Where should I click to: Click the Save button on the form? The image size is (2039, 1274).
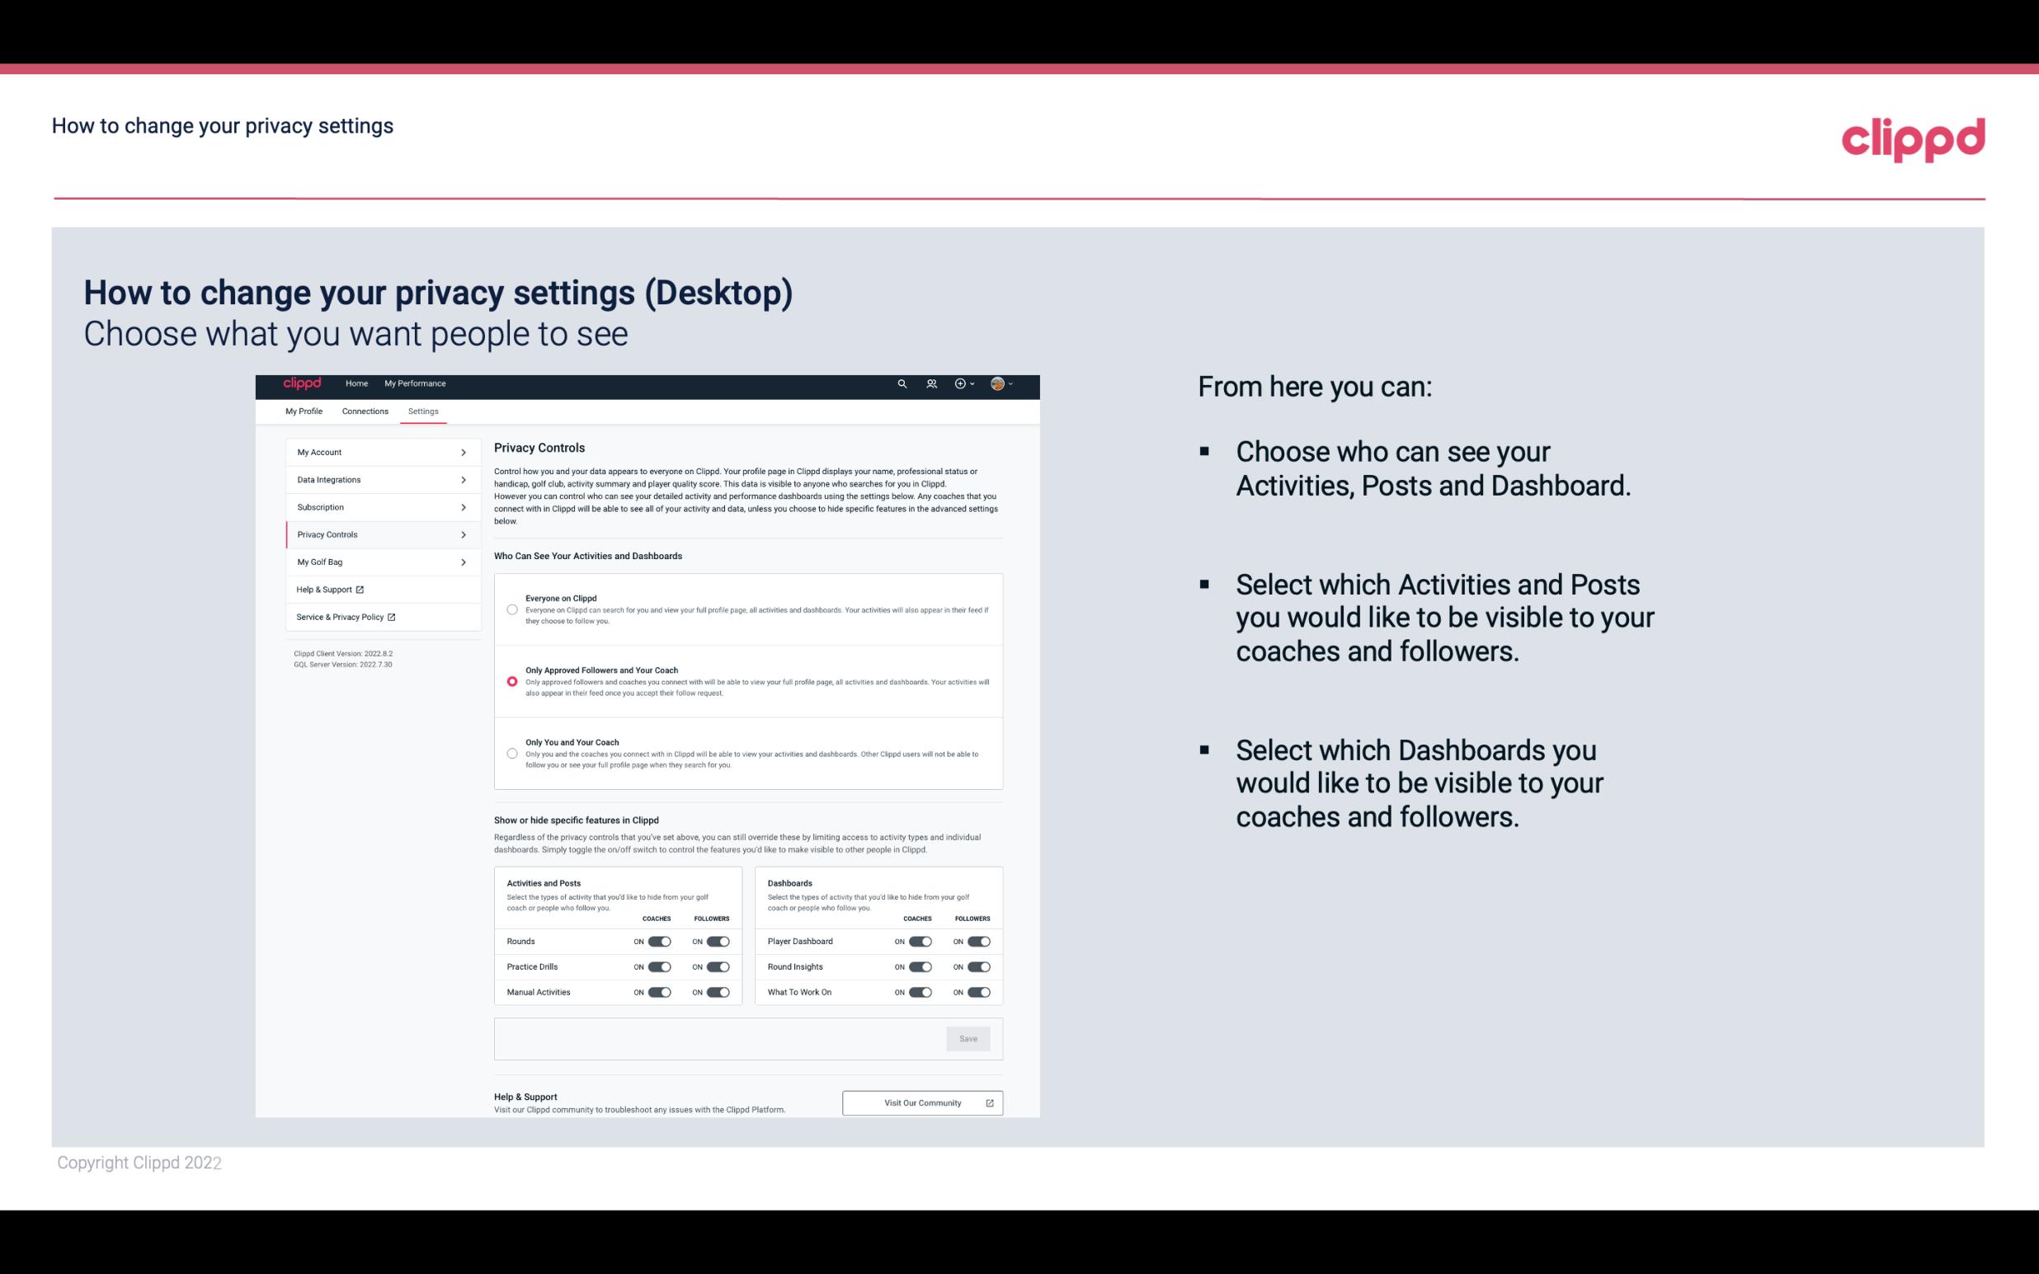[968, 1039]
